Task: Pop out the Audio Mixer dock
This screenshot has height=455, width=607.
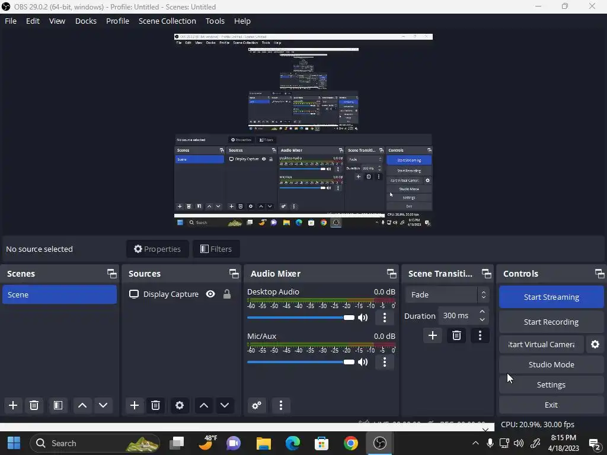Action: 391,274
